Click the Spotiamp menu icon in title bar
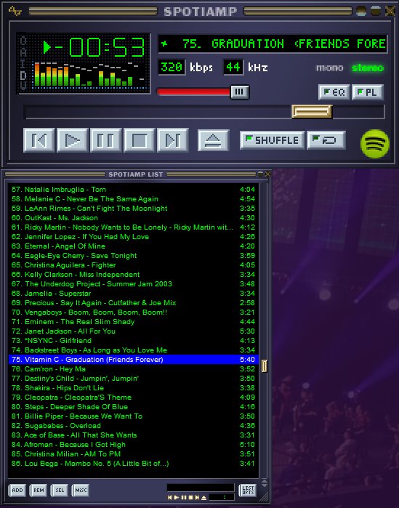The width and height of the screenshot is (399, 508). point(15,11)
